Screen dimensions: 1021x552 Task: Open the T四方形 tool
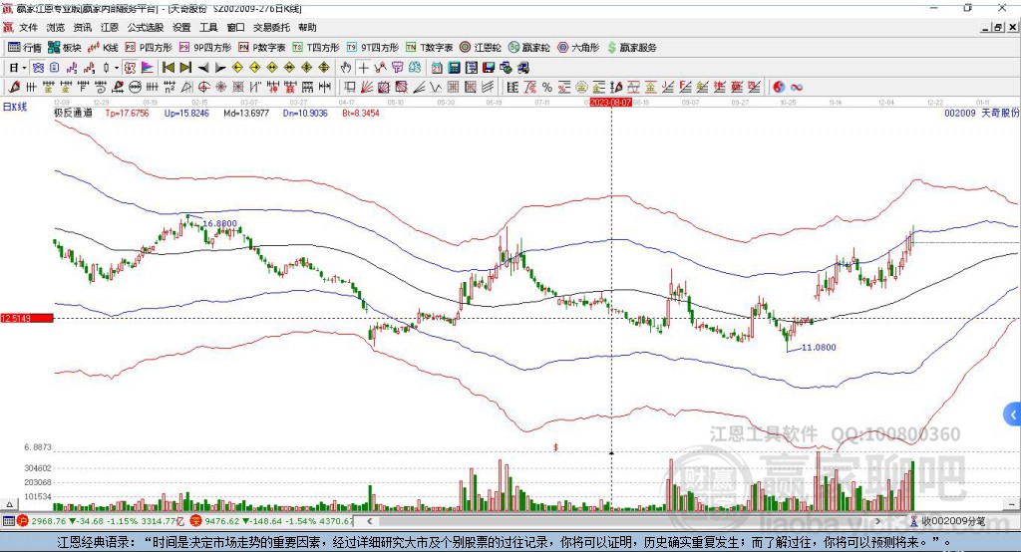click(316, 48)
